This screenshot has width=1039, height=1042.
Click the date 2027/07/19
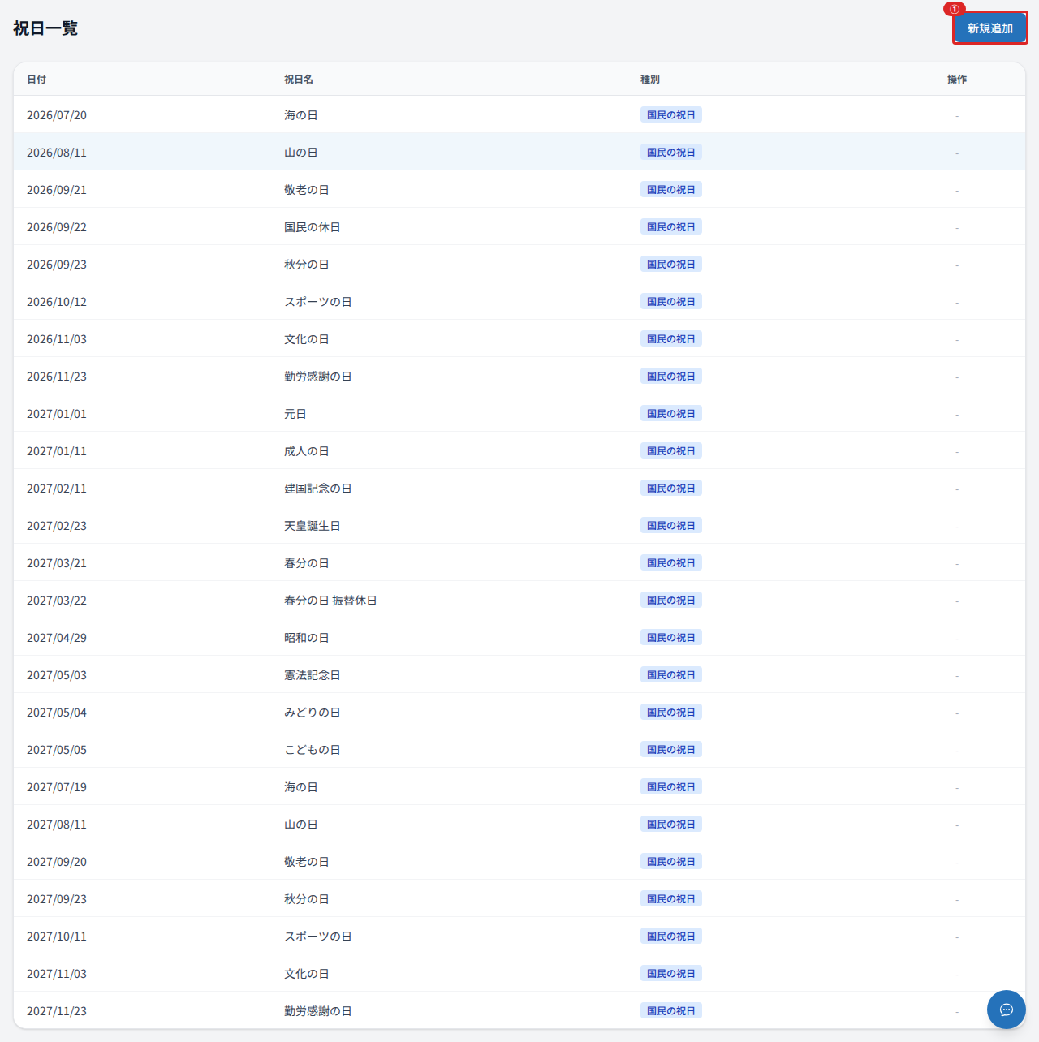coord(57,787)
